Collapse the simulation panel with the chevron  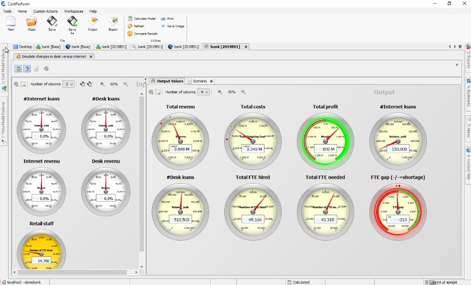(x=457, y=65)
